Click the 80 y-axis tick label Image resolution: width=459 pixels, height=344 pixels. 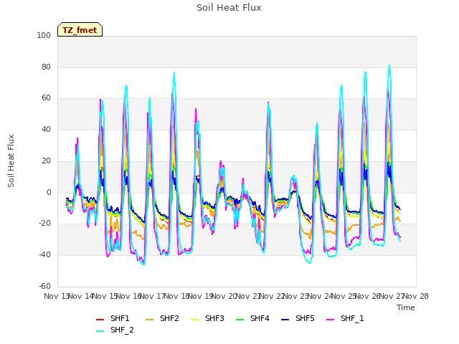[46, 67]
